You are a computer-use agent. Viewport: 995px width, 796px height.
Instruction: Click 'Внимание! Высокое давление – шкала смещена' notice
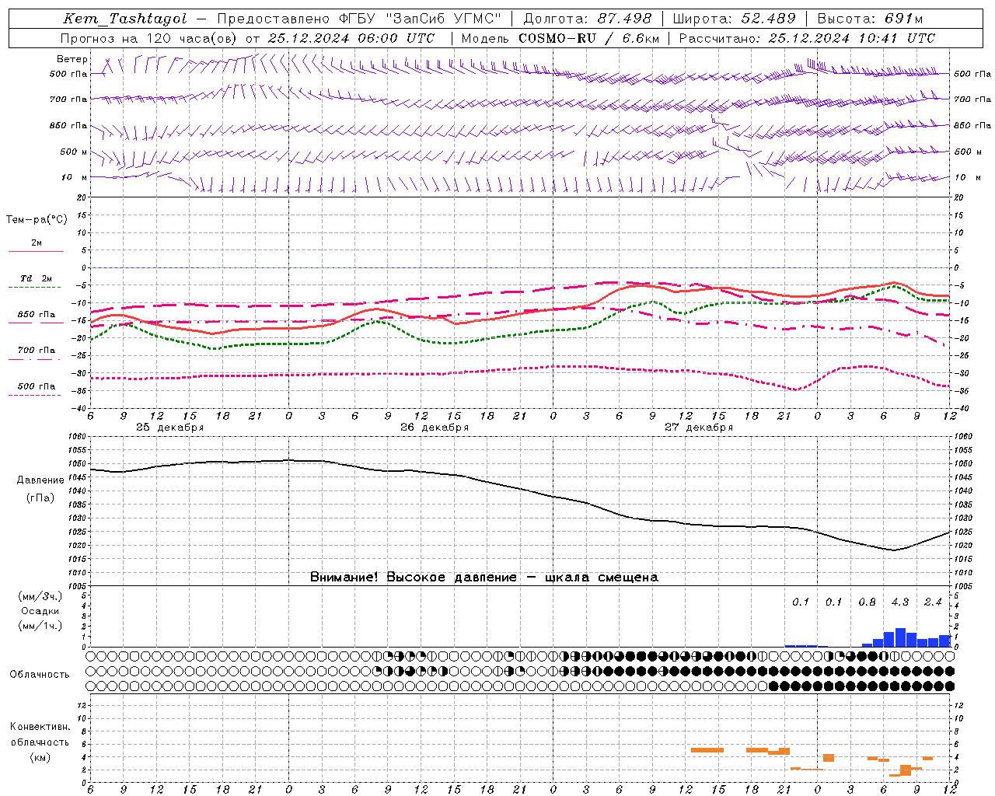point(484,578)
